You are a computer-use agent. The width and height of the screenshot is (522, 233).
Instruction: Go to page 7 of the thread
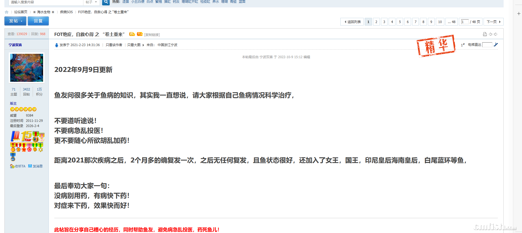tap(416, 22)
